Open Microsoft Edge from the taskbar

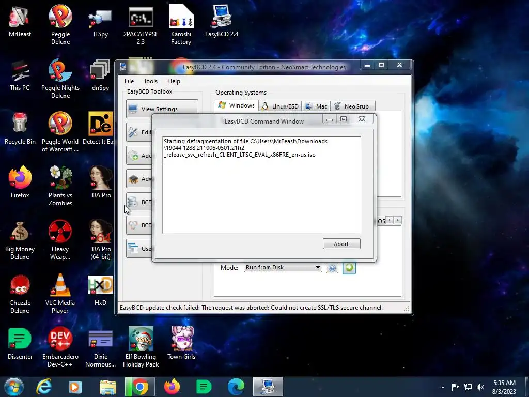pos(236,387)
